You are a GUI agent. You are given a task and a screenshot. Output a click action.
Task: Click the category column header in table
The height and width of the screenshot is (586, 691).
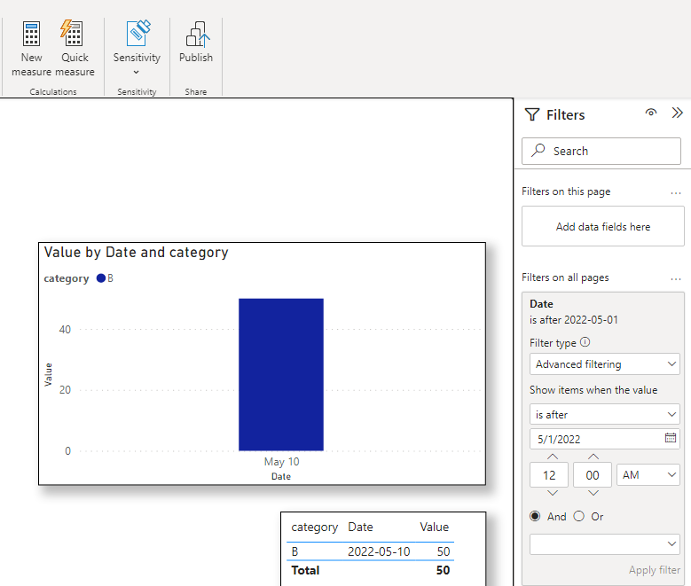coord(314,527)
